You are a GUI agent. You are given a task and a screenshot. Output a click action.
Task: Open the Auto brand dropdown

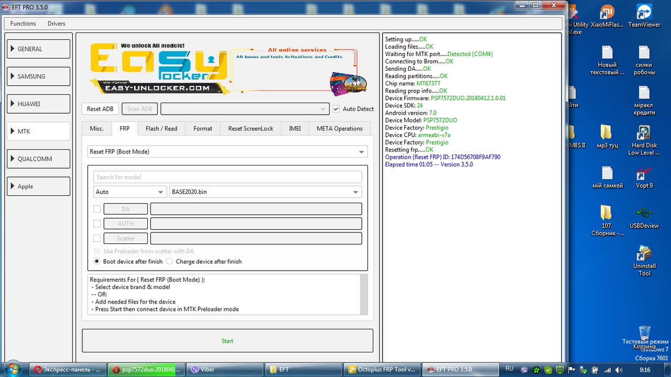[x=130, y=192]
